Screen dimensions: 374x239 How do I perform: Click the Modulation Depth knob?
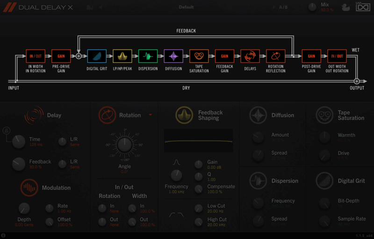[x=24, y=209]
